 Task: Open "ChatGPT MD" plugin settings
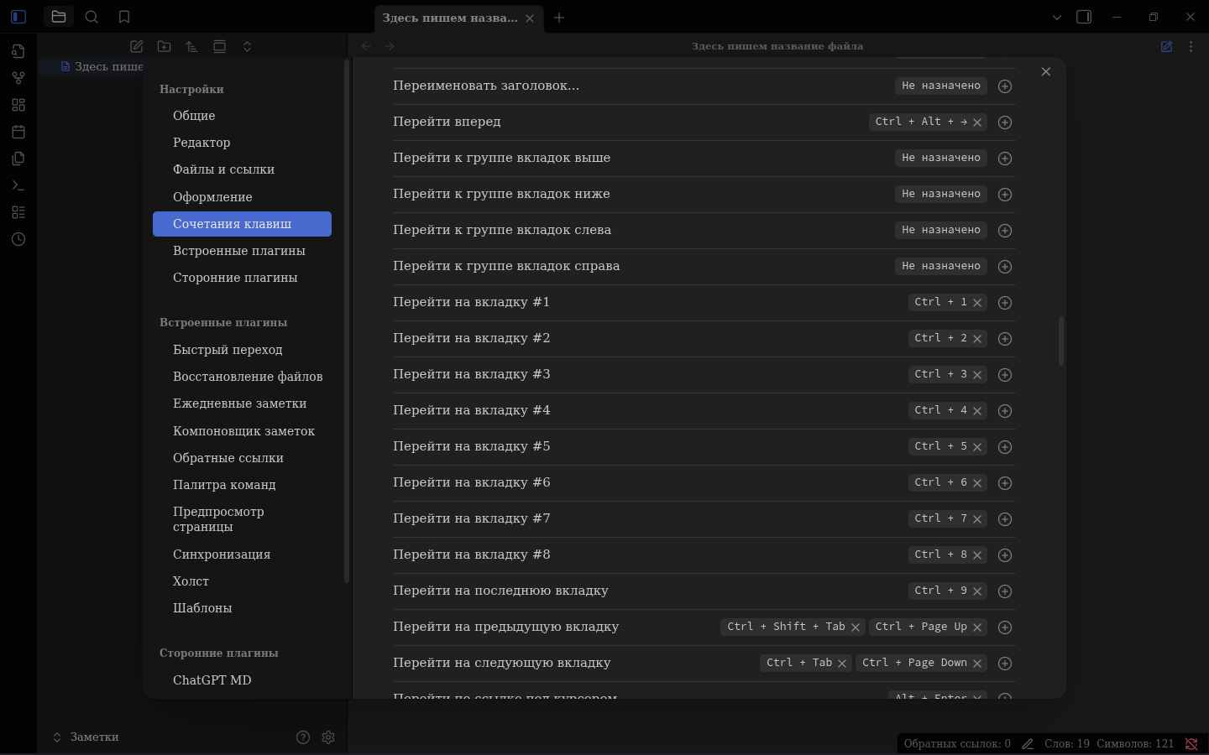tap(212, 680)
